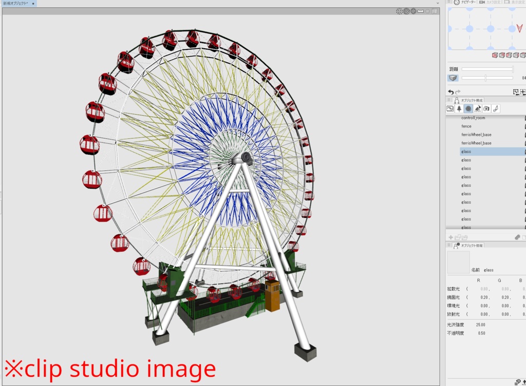This screenshot has width=526, height=386.
Task: Select the first camera-angle preset cube
Action: coord(495,55)
